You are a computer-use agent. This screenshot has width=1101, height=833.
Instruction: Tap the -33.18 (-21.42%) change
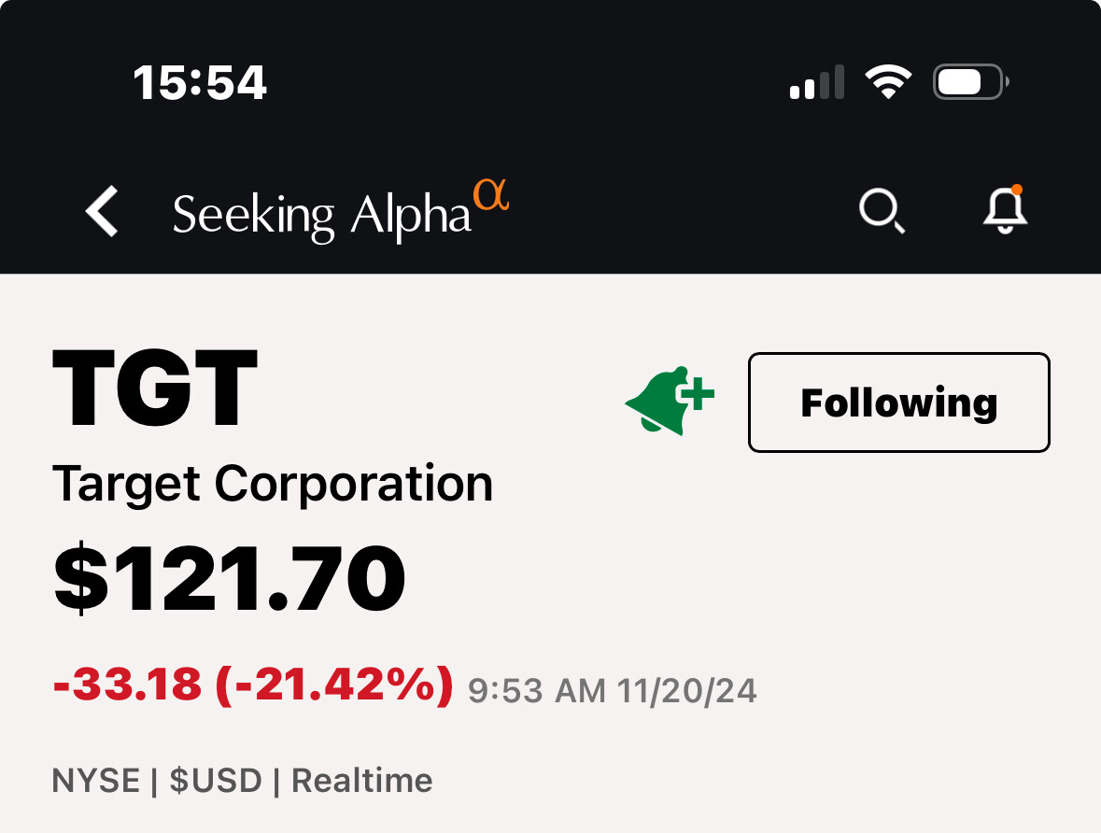click(253, 685)
